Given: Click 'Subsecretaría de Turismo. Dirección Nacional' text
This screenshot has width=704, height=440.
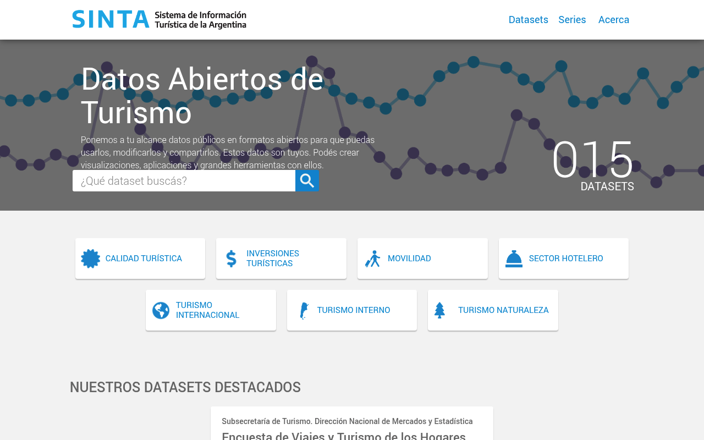Looking at the screenshot, I should tap(347, 421).
